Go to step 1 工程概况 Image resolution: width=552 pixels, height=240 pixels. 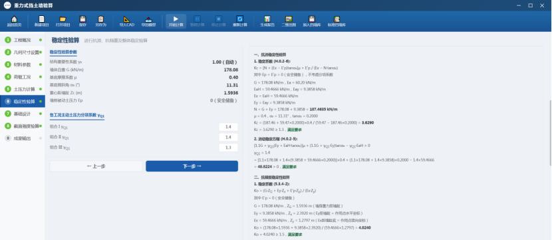point(23,40)
